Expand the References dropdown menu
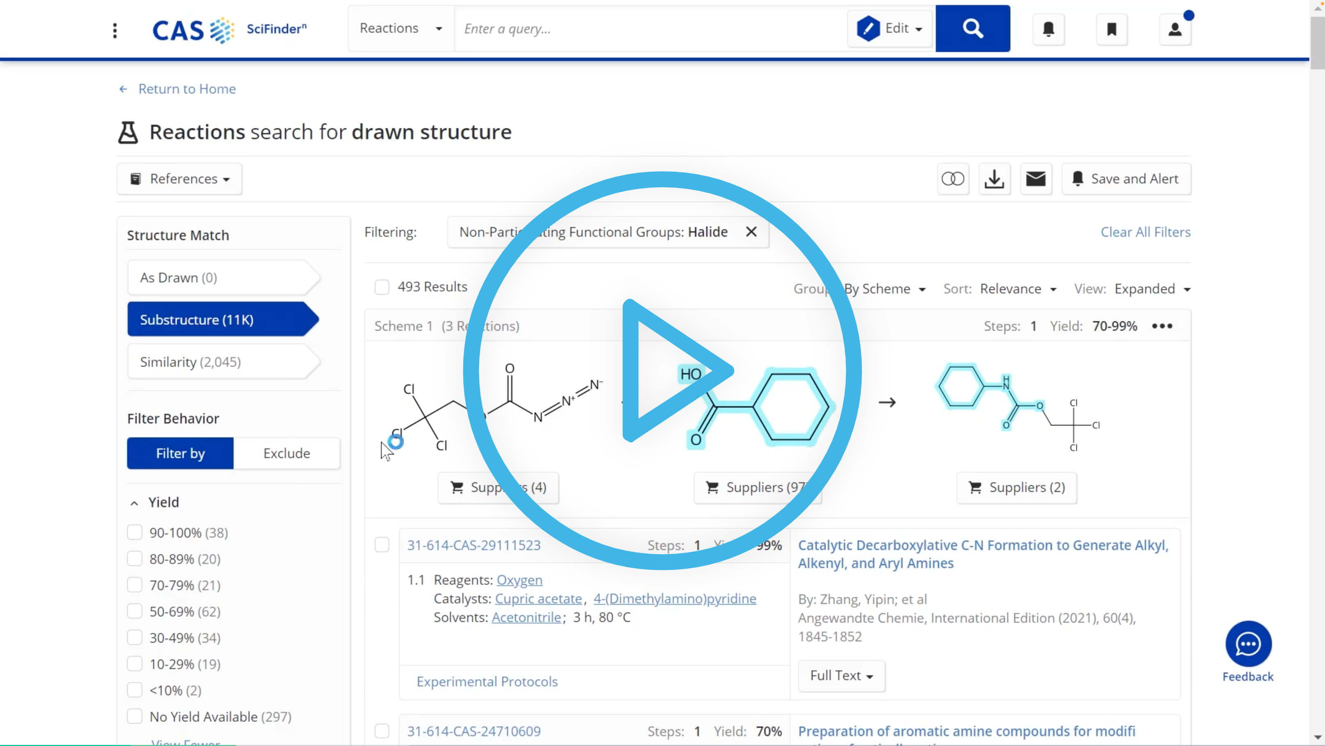Viewport: 1325px width, 746px height. click(x=178, y=178)
